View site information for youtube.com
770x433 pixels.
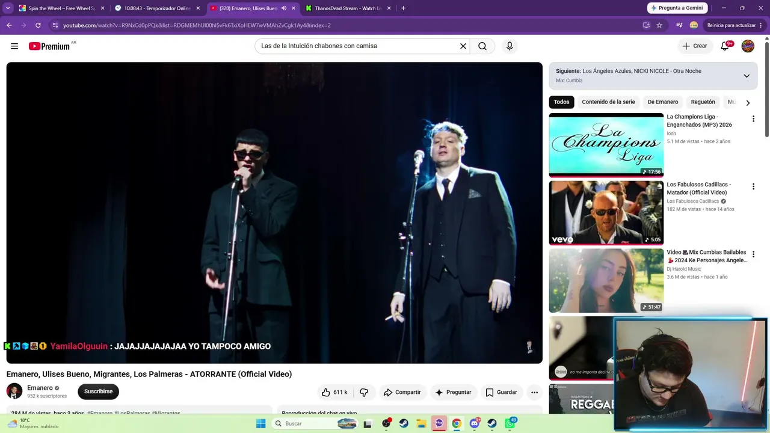point(55,25)
